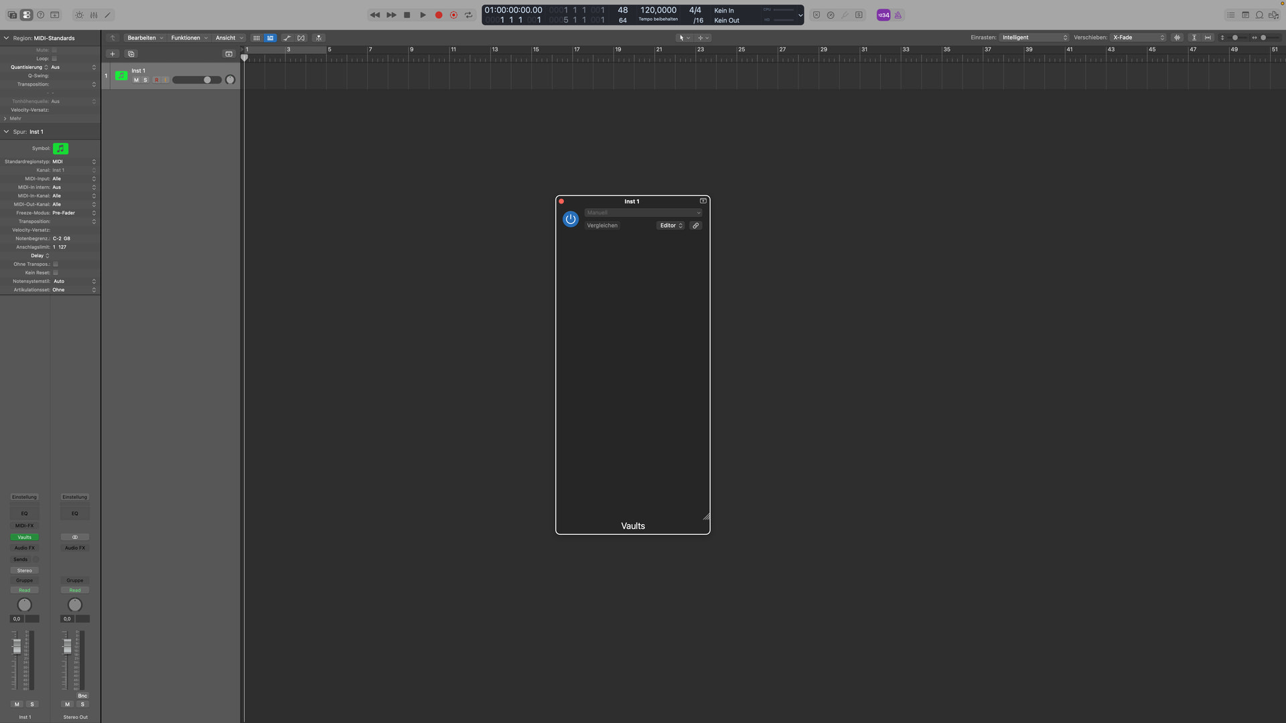
Task: Enable the purple metronome icon
Action: [x=898, y=15]
